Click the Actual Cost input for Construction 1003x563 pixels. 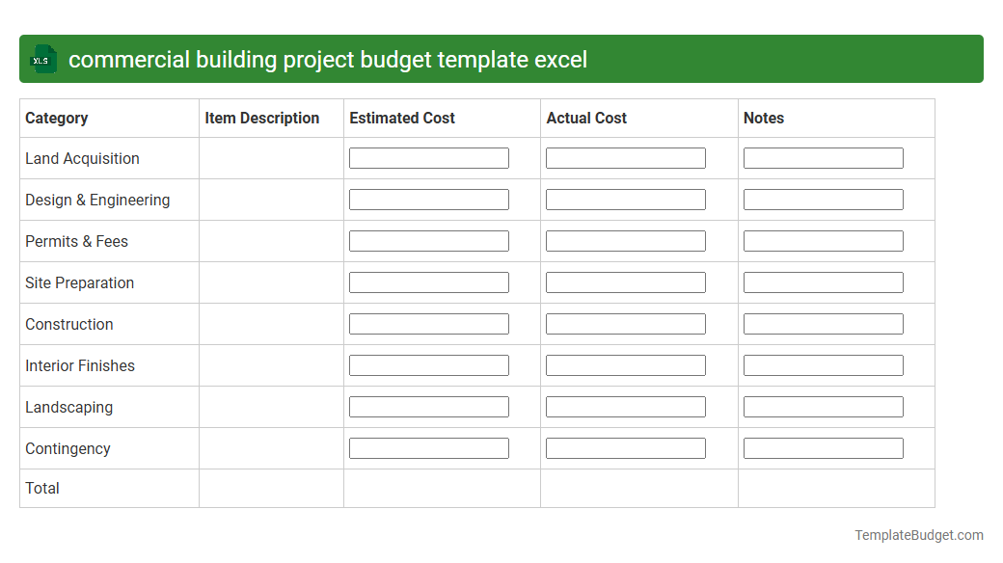click(x=625, y=323)
